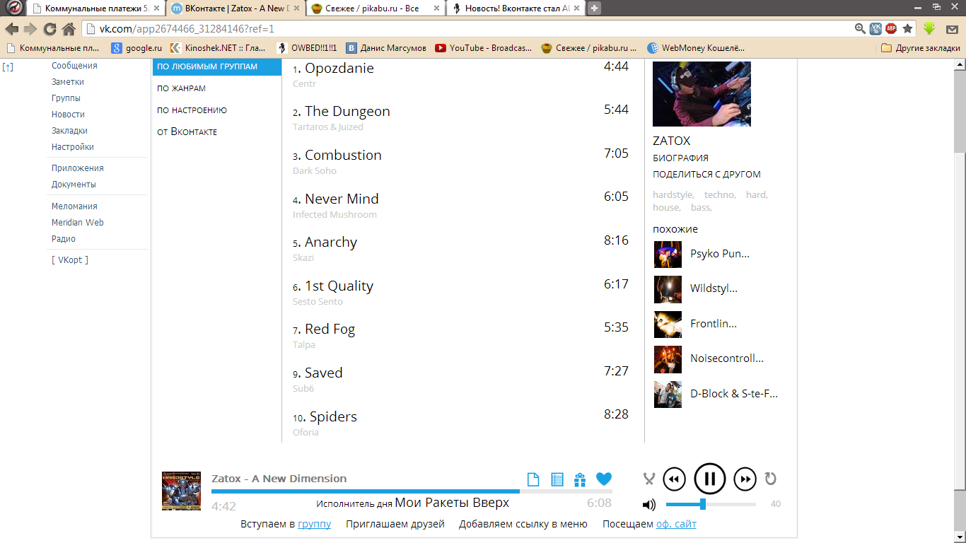Click the 'techno' genre tag
This screenshot has width=966, height=543.
720,194
